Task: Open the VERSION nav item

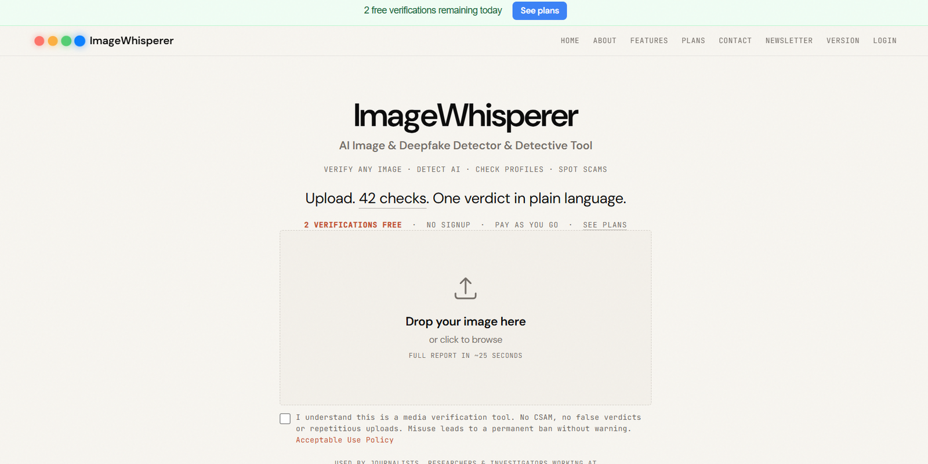Action: [843, 41]
